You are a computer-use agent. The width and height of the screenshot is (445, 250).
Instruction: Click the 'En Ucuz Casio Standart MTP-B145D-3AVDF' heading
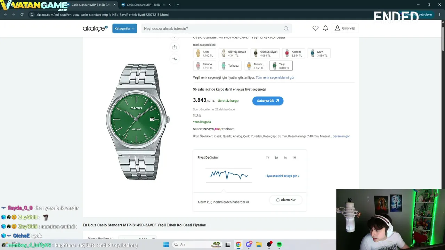click(145, 225)
